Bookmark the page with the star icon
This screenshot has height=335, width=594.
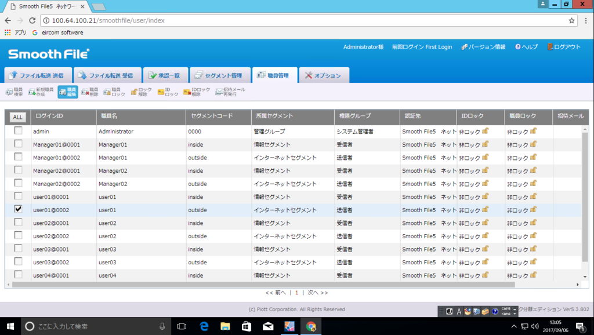571,20
